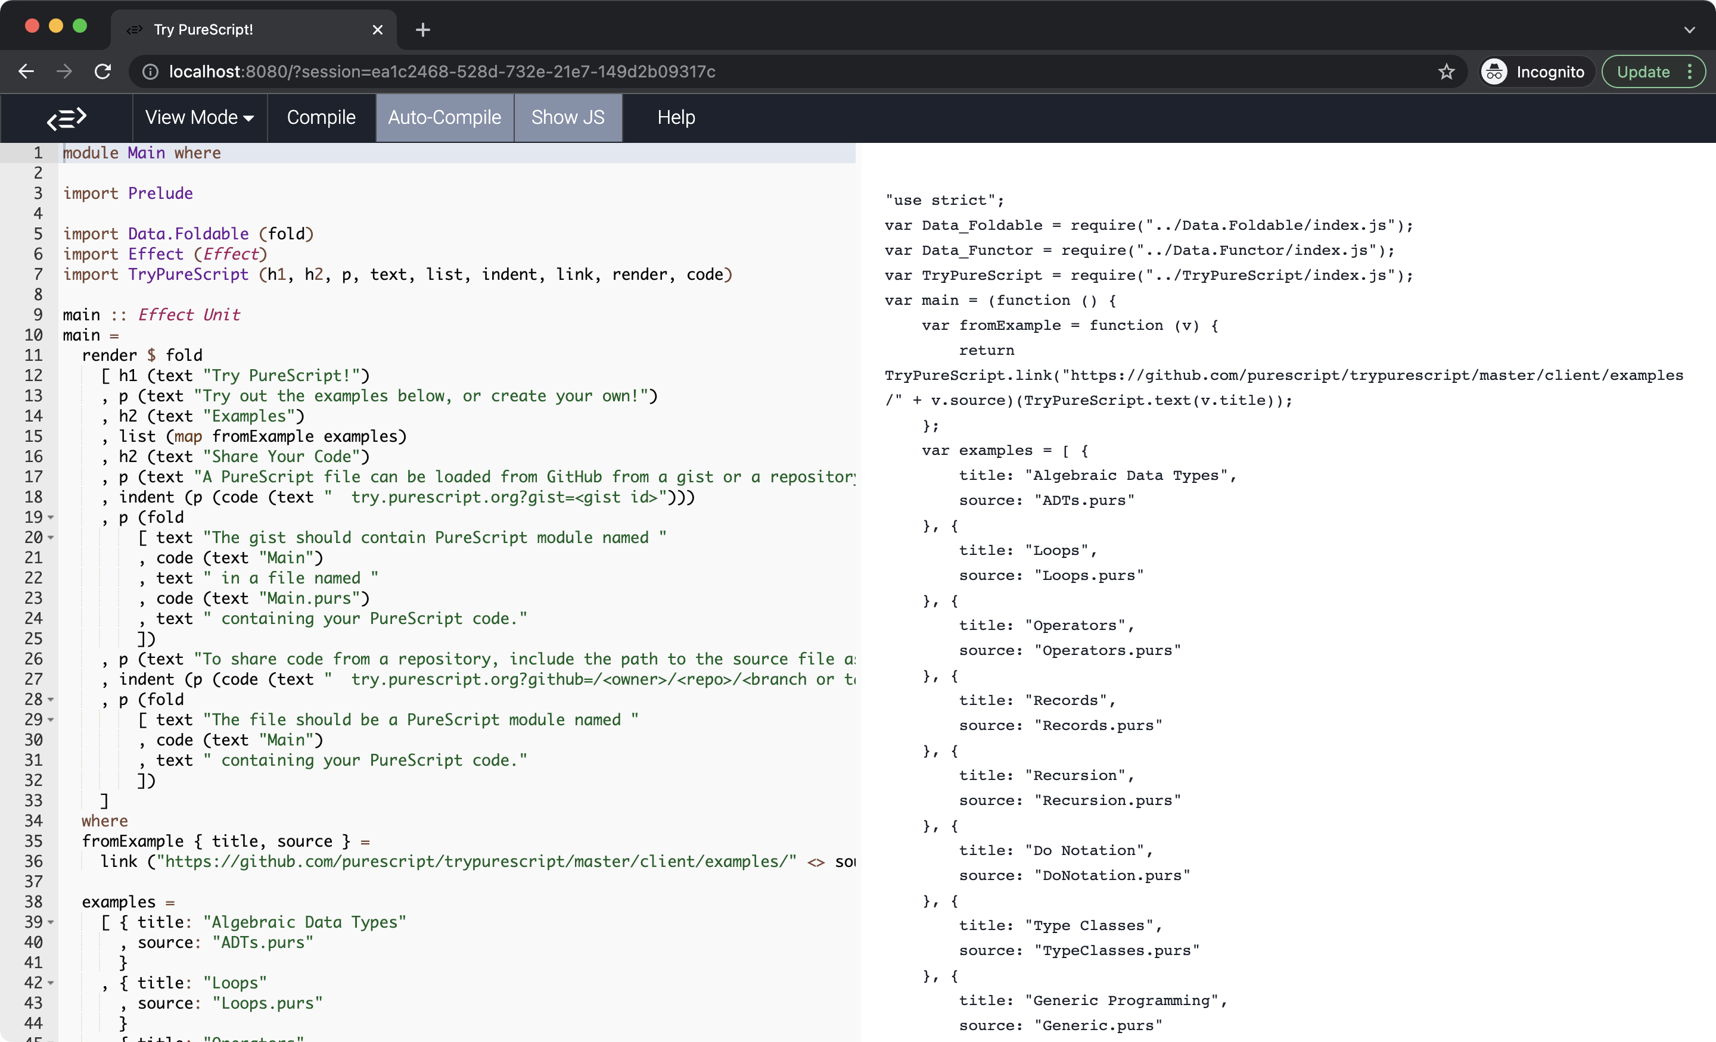Select the Try PureScript! browser tab
1716x1042 pixels.
254,30
